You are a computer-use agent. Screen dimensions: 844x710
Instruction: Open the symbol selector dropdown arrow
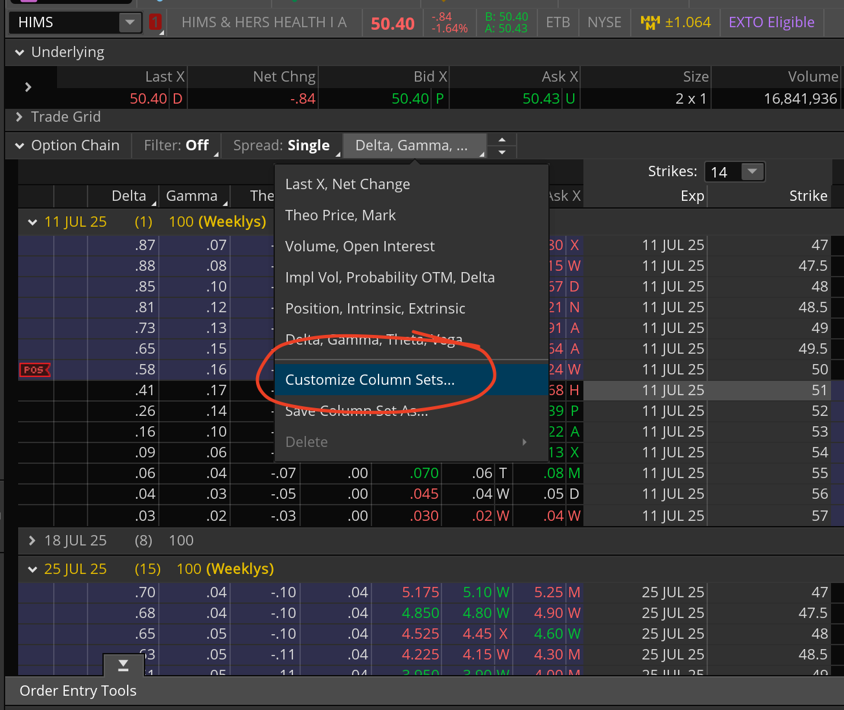pos(130,23)
